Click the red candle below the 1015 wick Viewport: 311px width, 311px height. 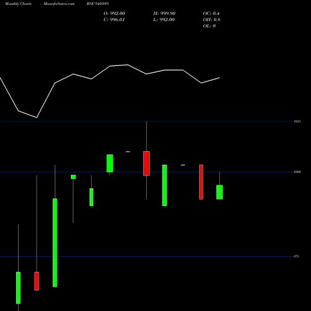(x=146, y=164)
